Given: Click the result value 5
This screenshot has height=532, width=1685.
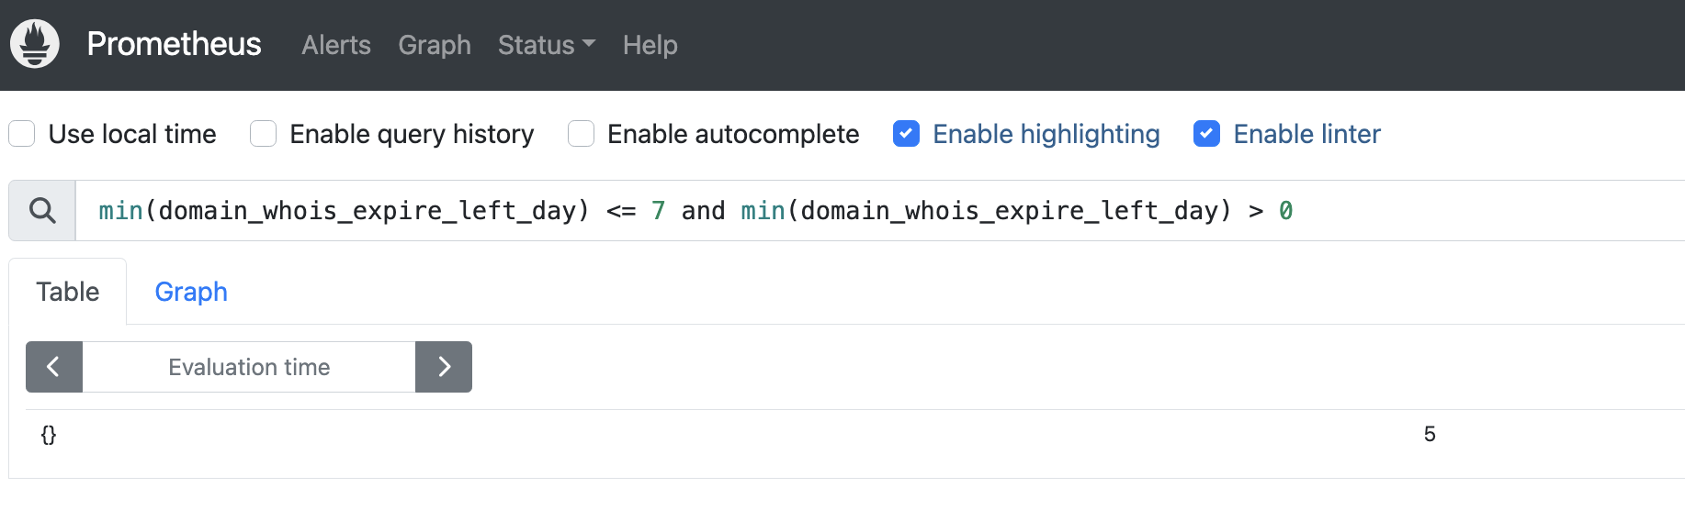Looking at the screenshot, I should point(1429,435).
